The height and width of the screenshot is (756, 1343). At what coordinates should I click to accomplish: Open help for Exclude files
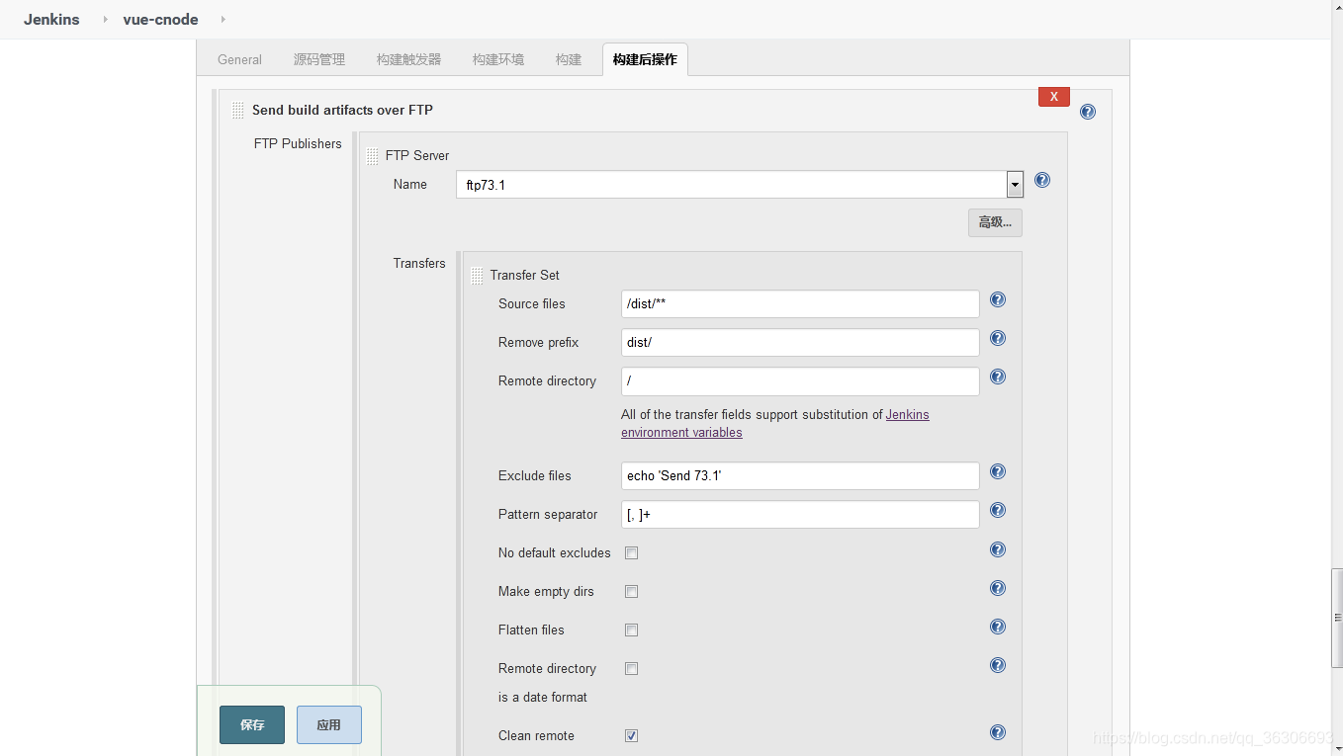pyautogui.click(x=998, y=471)
